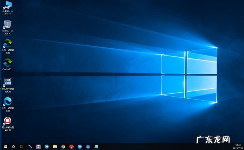Click the notepad-style icon on the taskbar
Image resolution: width=244 pixels, height=150 pixels.
point(96,146)
